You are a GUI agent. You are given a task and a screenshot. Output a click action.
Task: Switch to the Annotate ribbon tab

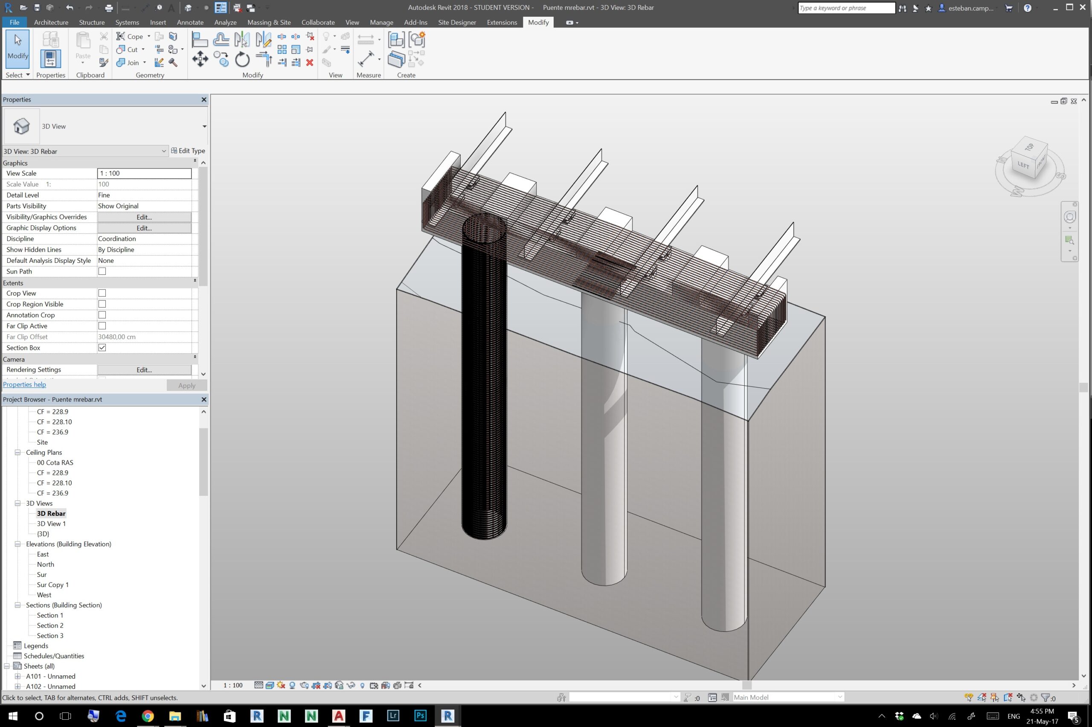coord(190,22)
